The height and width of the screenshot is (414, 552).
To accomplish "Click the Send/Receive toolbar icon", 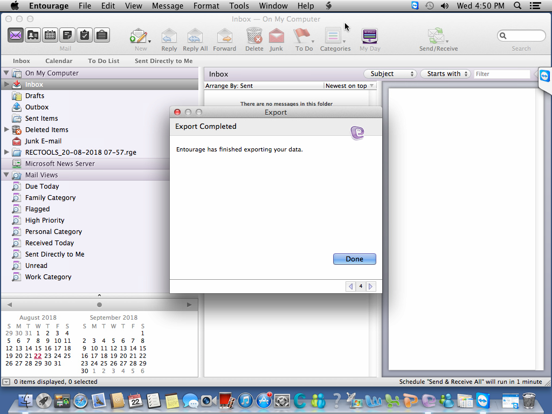I will [x=437, y=36].
